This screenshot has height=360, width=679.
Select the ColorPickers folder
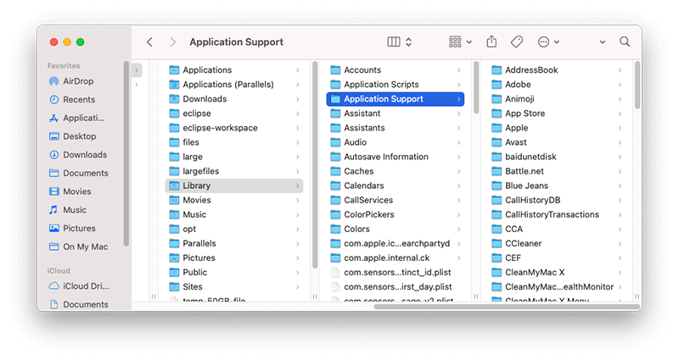[x=396, y=214]
